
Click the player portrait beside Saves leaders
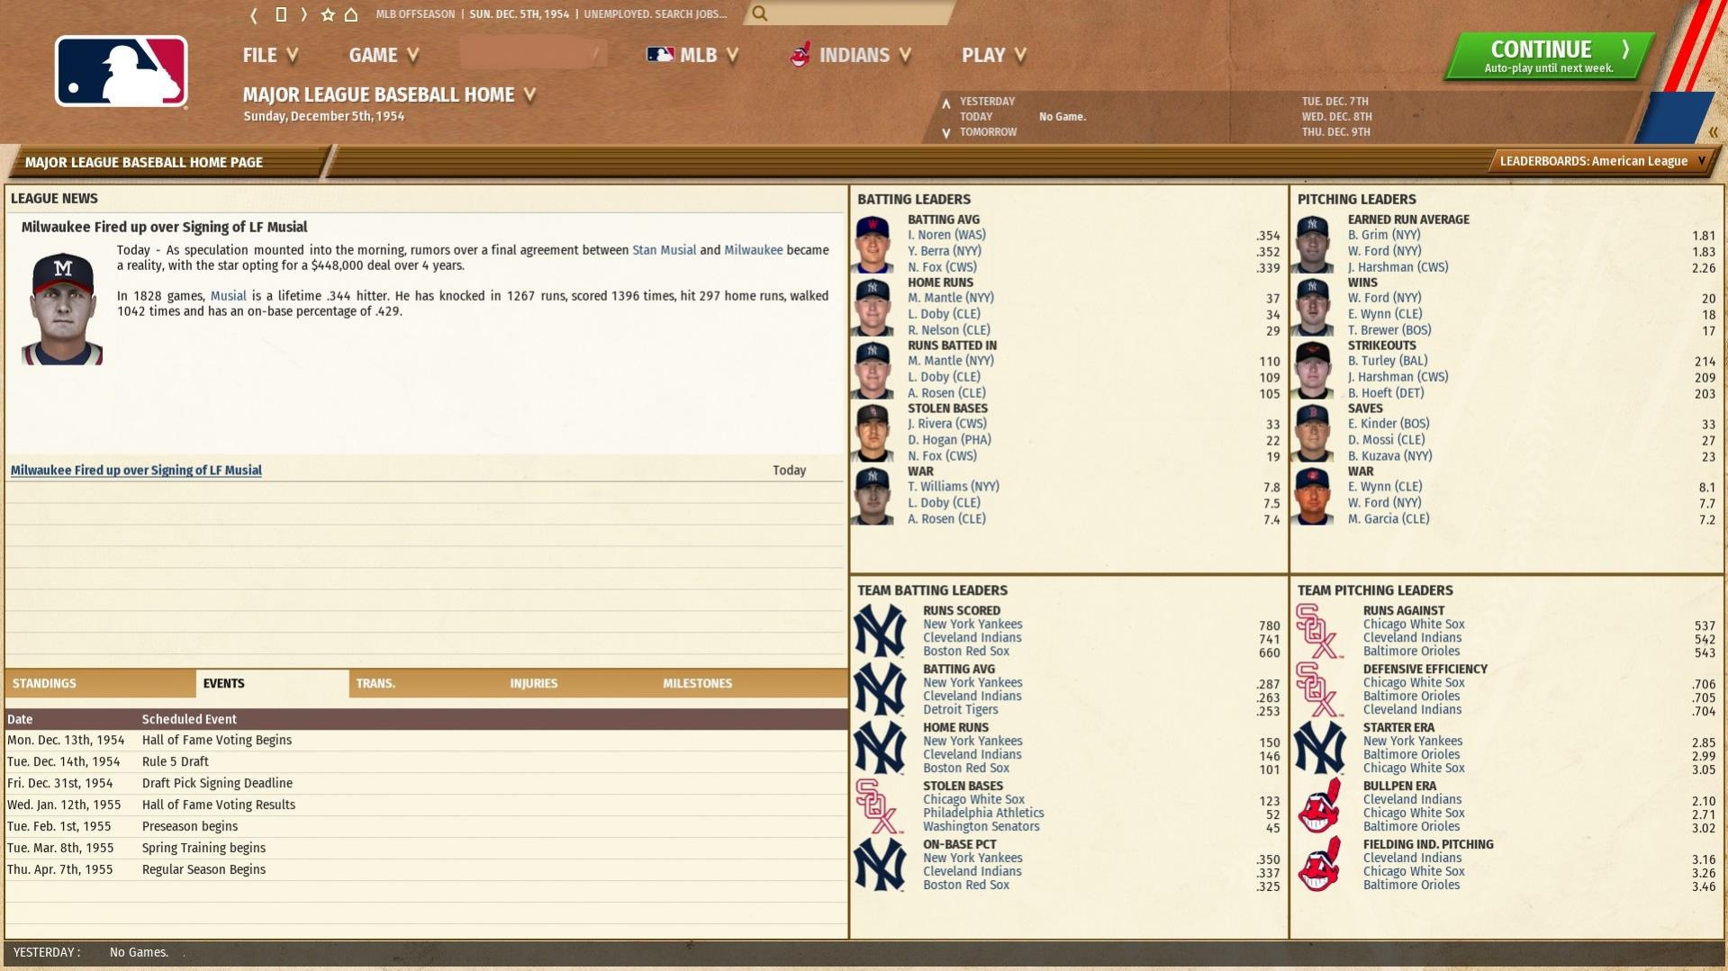(1313, 433)
